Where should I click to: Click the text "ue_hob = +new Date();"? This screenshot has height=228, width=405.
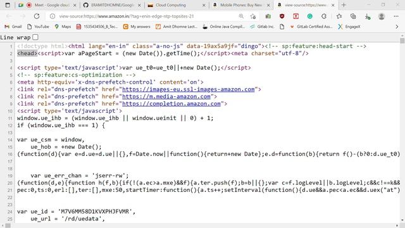click(x=66, y=147)
